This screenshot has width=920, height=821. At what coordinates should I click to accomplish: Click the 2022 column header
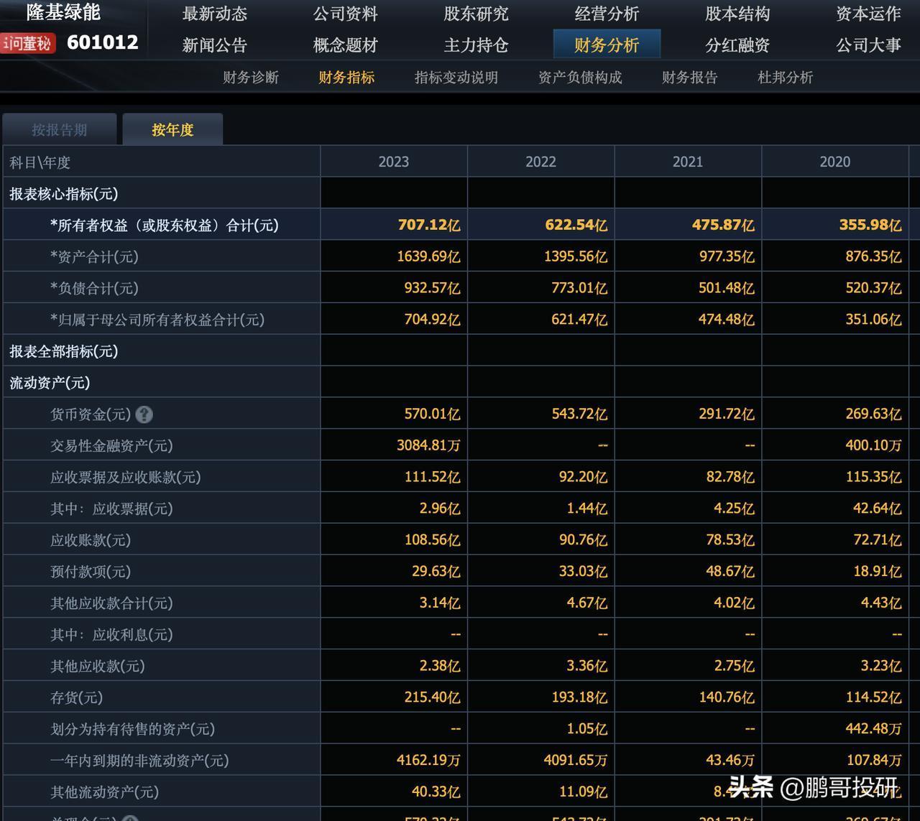pos(541,162)
